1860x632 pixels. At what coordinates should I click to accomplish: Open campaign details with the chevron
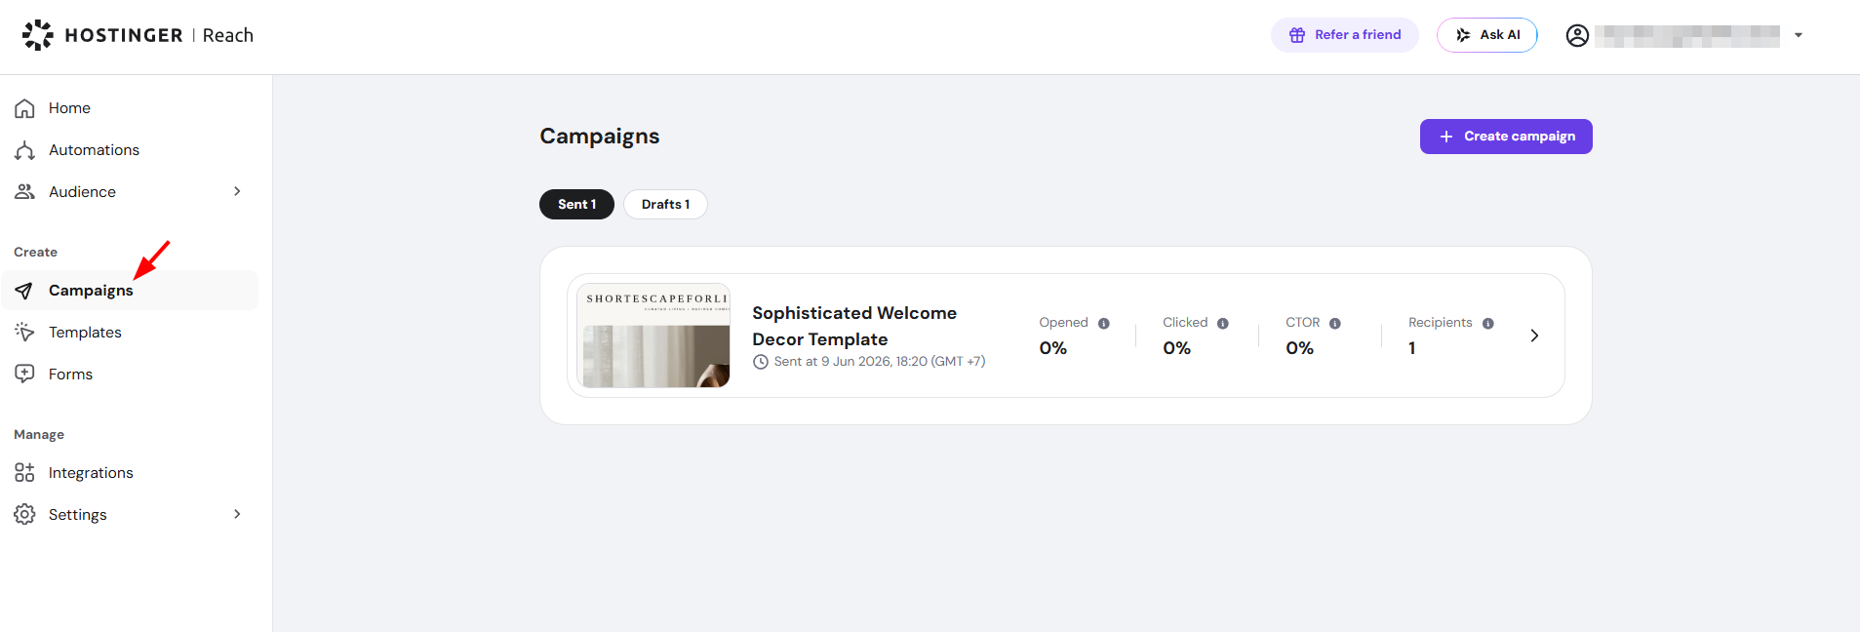(1534, 336)
